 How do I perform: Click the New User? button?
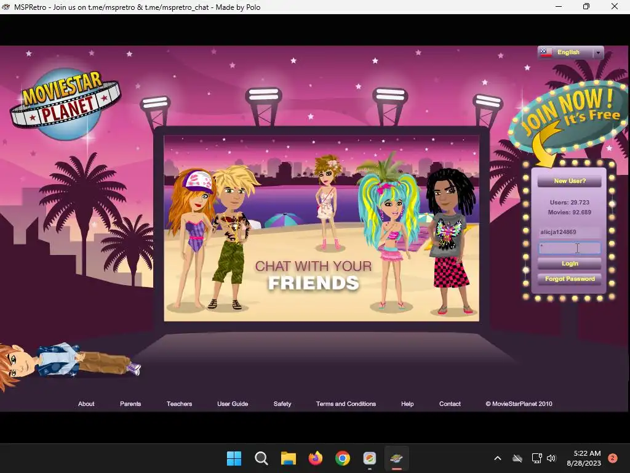point(569,181)
